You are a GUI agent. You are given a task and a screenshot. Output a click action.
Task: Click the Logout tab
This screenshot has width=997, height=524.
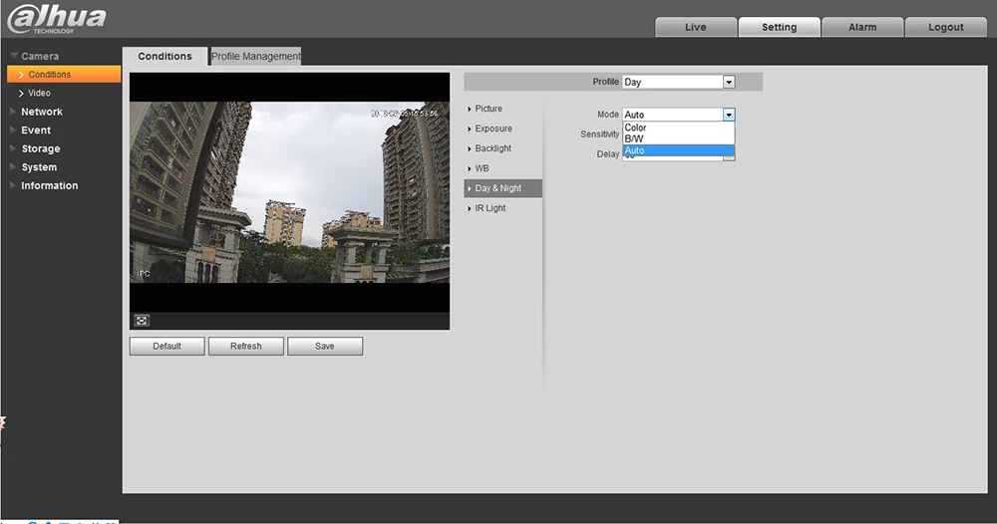[x=945, y=27]
